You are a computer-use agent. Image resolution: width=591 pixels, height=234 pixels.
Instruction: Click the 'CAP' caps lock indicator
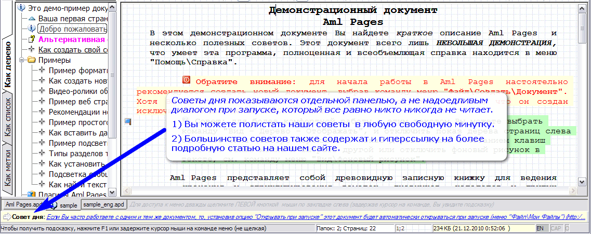click(556, 228)
